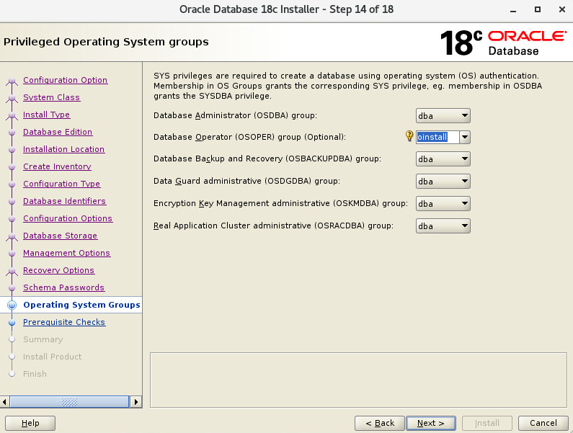The width and height of the screenshot is (573, 433).
Task: Cancel the installer
Action: tap(543, 423)
